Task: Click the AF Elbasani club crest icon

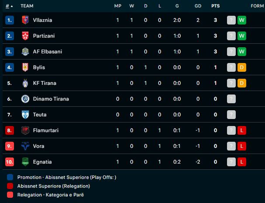Action: click(x=25, y=52)
